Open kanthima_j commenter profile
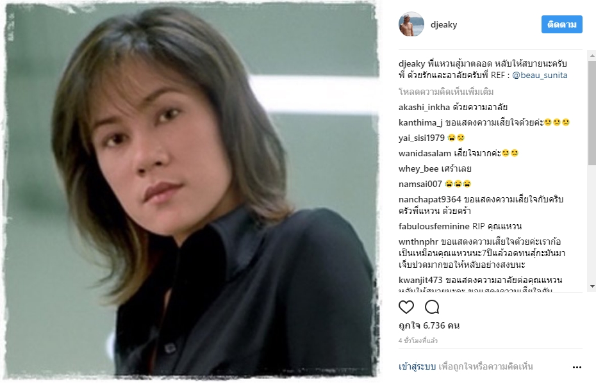The image size is (596, 383). [420, 123]
